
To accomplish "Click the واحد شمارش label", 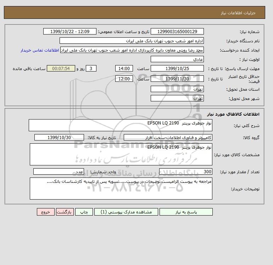I will point(103,172).
